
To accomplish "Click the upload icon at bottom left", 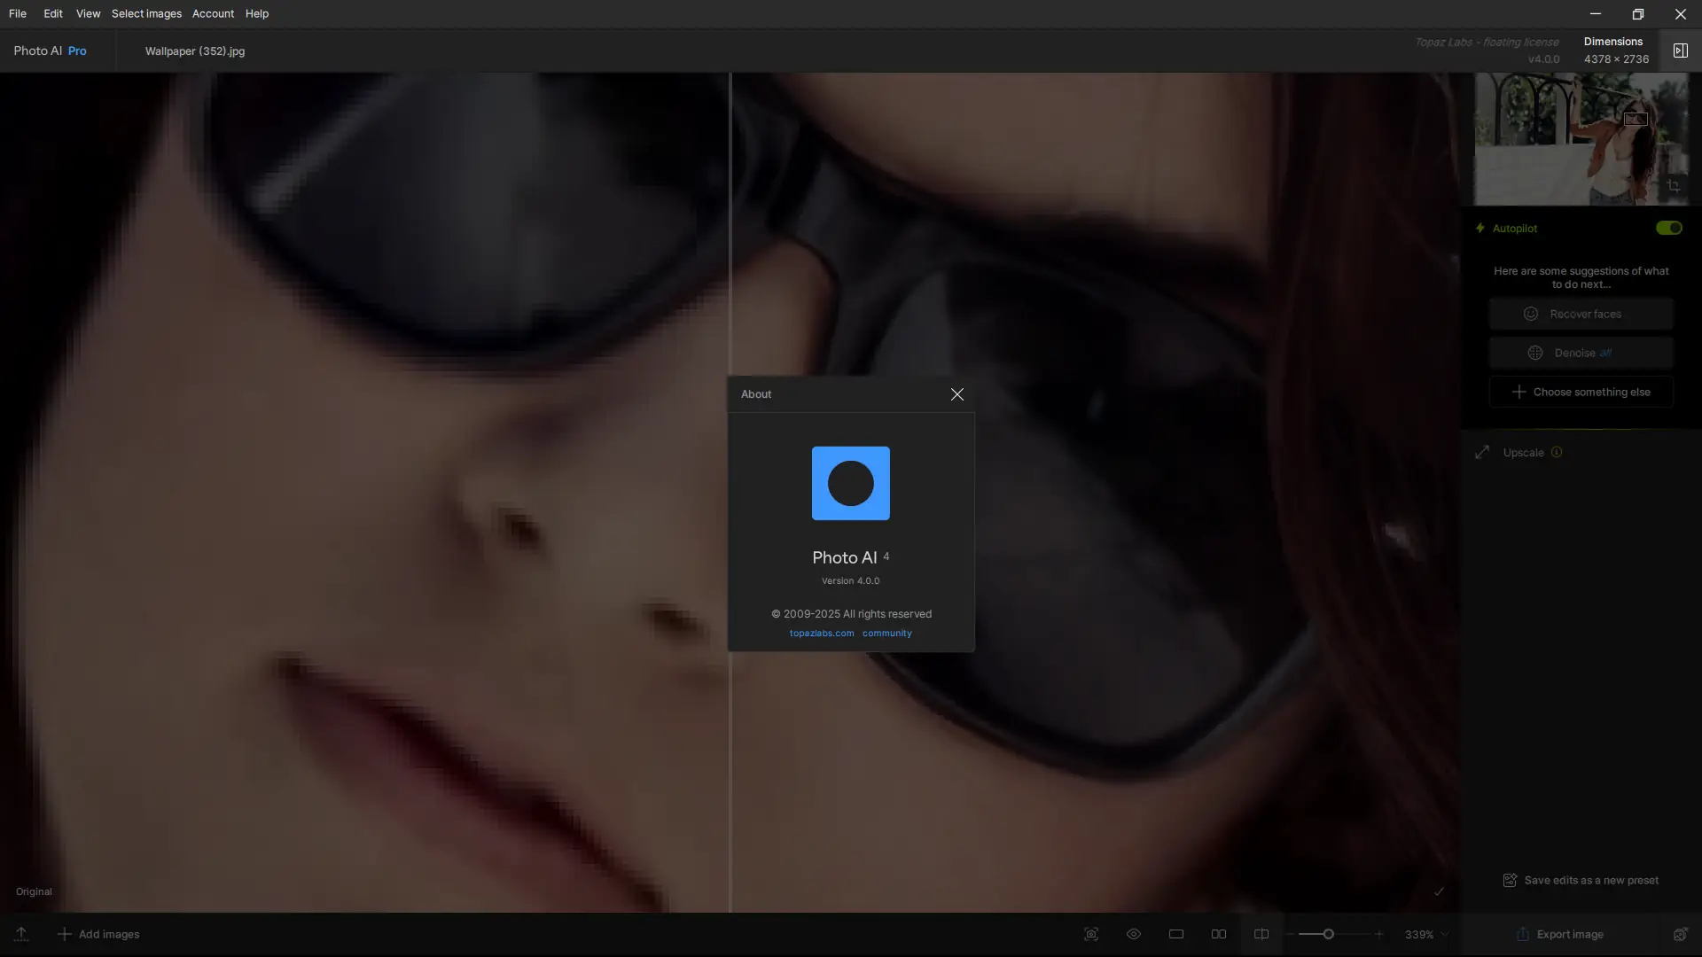I will click(21, 934).
